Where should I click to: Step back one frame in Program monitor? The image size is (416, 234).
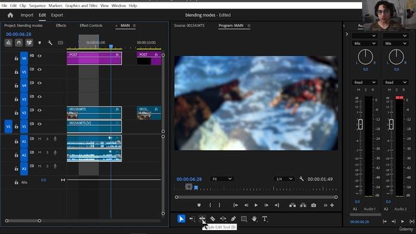click(x=246, y=205)
